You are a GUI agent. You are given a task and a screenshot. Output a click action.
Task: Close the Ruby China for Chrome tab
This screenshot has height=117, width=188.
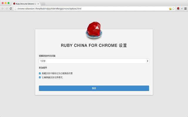(38, 4)
